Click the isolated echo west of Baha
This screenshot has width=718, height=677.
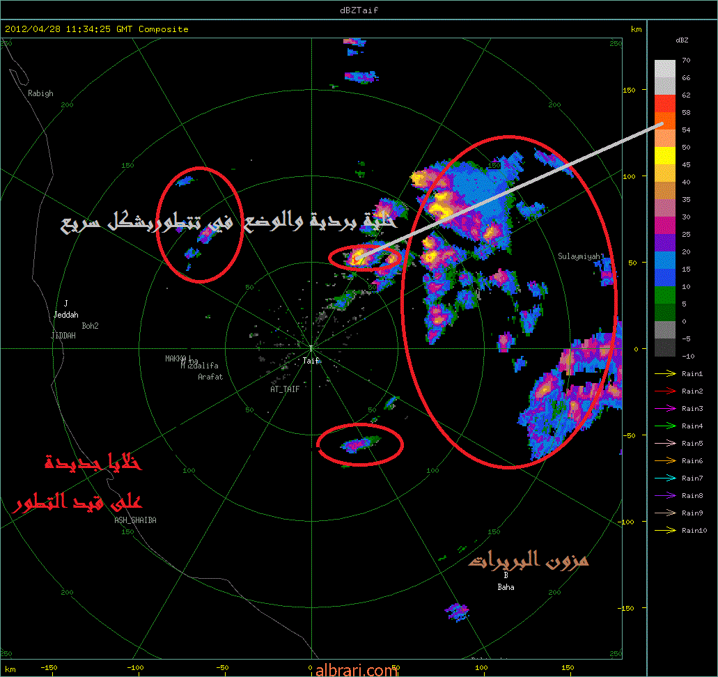[457, 612]
